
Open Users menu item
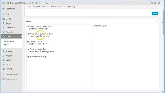click(8, 60)
